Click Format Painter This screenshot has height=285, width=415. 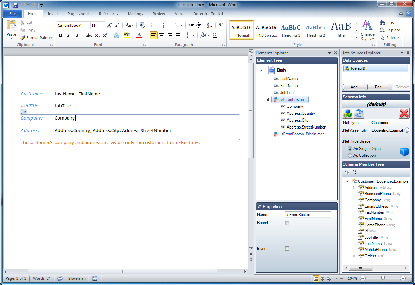point(36,38)
